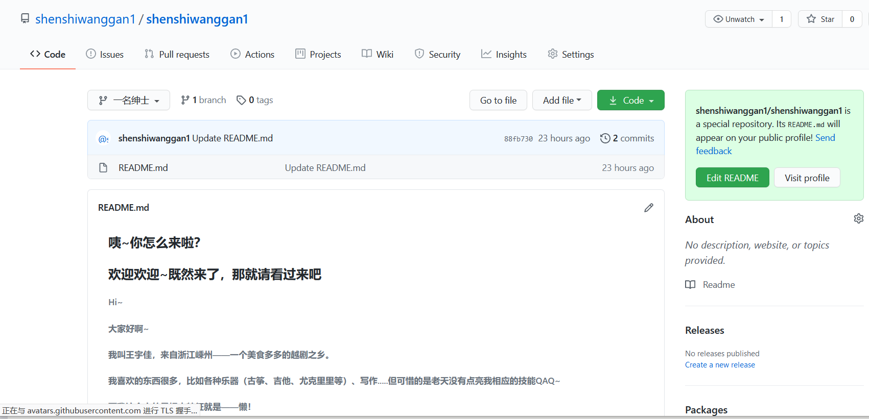Click the repository book icon beside the title
This screenshot has height=419, width=869.
point(25,19)
